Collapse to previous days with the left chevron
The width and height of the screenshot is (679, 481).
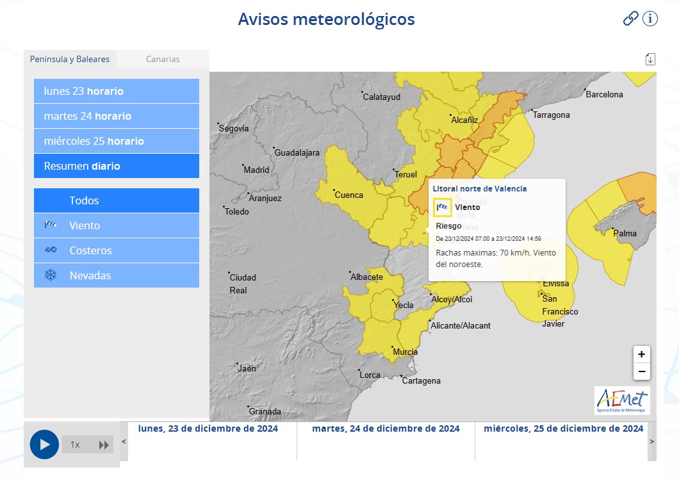point(124,441)
